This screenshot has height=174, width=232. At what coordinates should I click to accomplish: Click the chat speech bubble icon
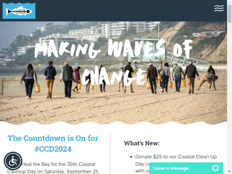coord(215,168)
